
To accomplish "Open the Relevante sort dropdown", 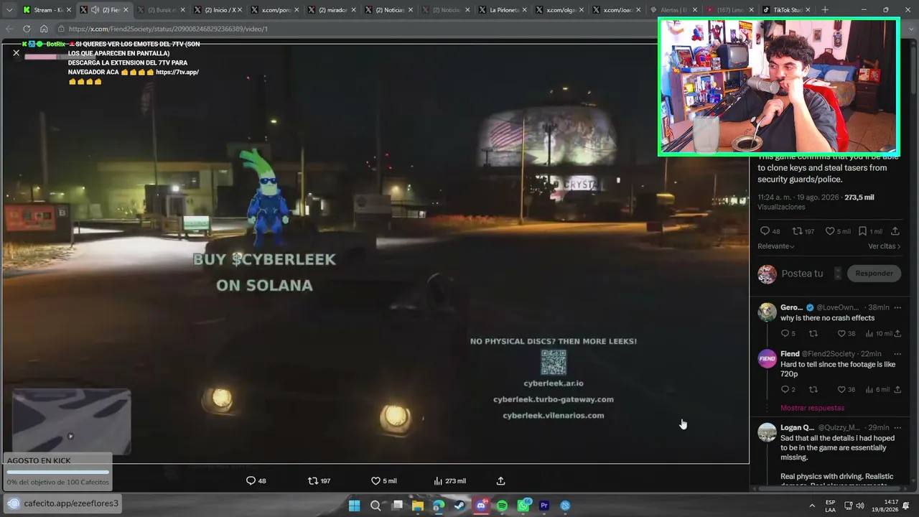I will pos(776,246).
